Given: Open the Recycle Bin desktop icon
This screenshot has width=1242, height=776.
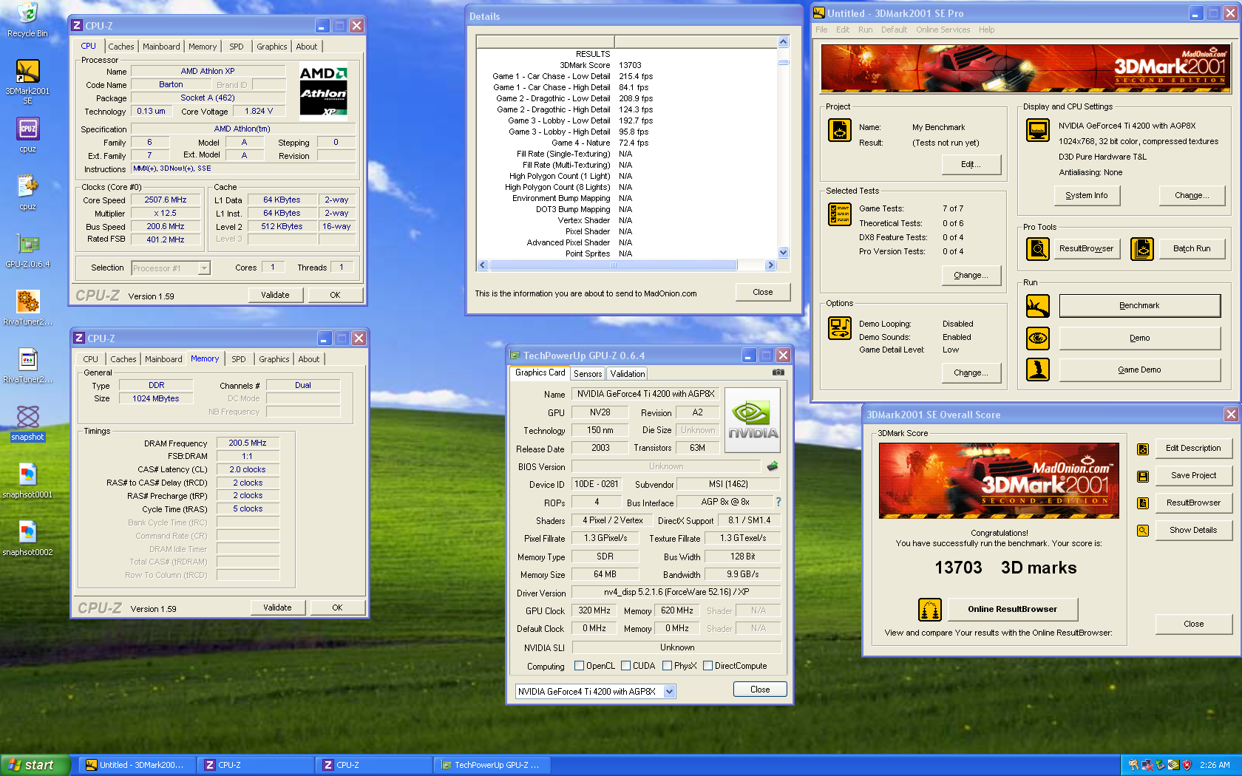Looking at the screenshot, I should point(27,19).
